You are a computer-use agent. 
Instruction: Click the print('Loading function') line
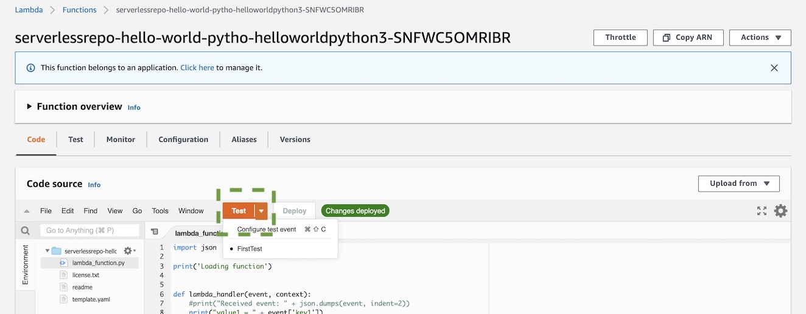pyautogui.click(x=222, y=267)
